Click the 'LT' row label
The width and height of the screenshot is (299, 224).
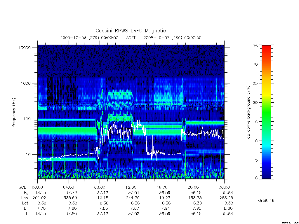pyautogui.click(x=26, y=208)
